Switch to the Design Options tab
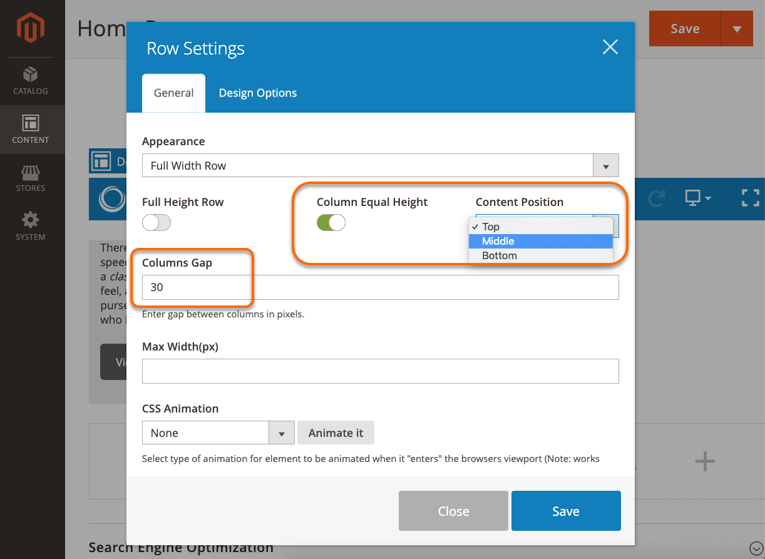The height and width of the screenshot is (559, 765). pos(257,93)
